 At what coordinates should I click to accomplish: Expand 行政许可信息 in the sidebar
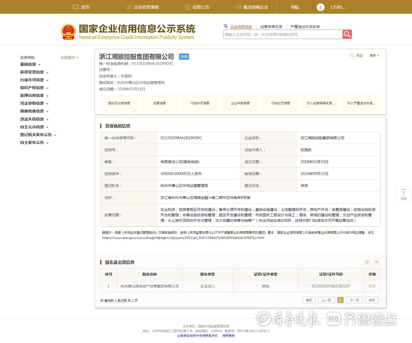[x=34, y=80]
